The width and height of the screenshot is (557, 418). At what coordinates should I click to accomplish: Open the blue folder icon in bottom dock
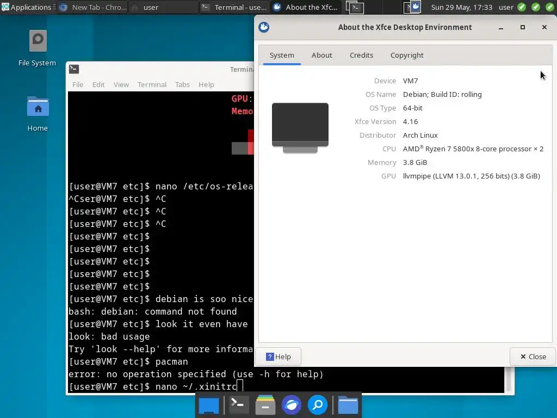coord(348,405)
